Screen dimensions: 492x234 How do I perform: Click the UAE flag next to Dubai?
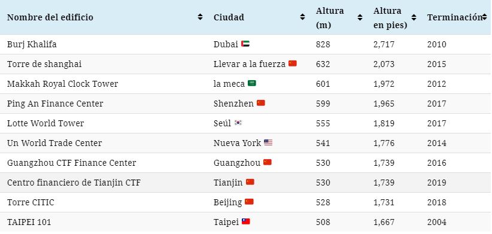(x=245, y=44)
